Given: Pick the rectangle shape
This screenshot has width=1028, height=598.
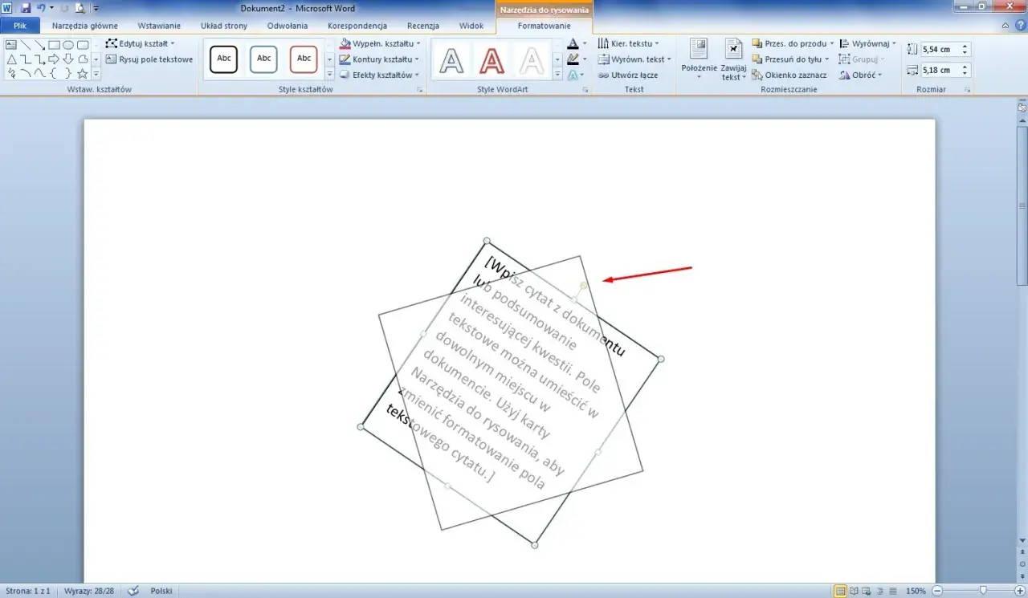Looking at the screenshot, I should (55, 45).
